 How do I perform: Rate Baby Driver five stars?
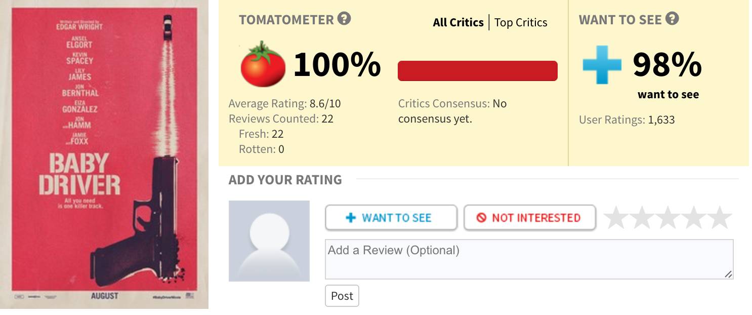(x=720, y=218)
